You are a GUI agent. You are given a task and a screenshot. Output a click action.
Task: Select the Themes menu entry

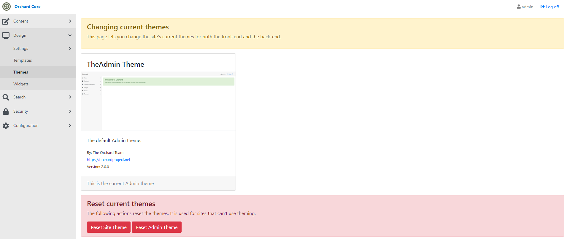pos(38,72)
